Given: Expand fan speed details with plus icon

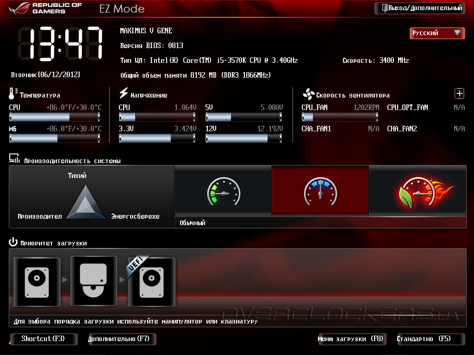Looking at the screenshot, I should 459,93.
